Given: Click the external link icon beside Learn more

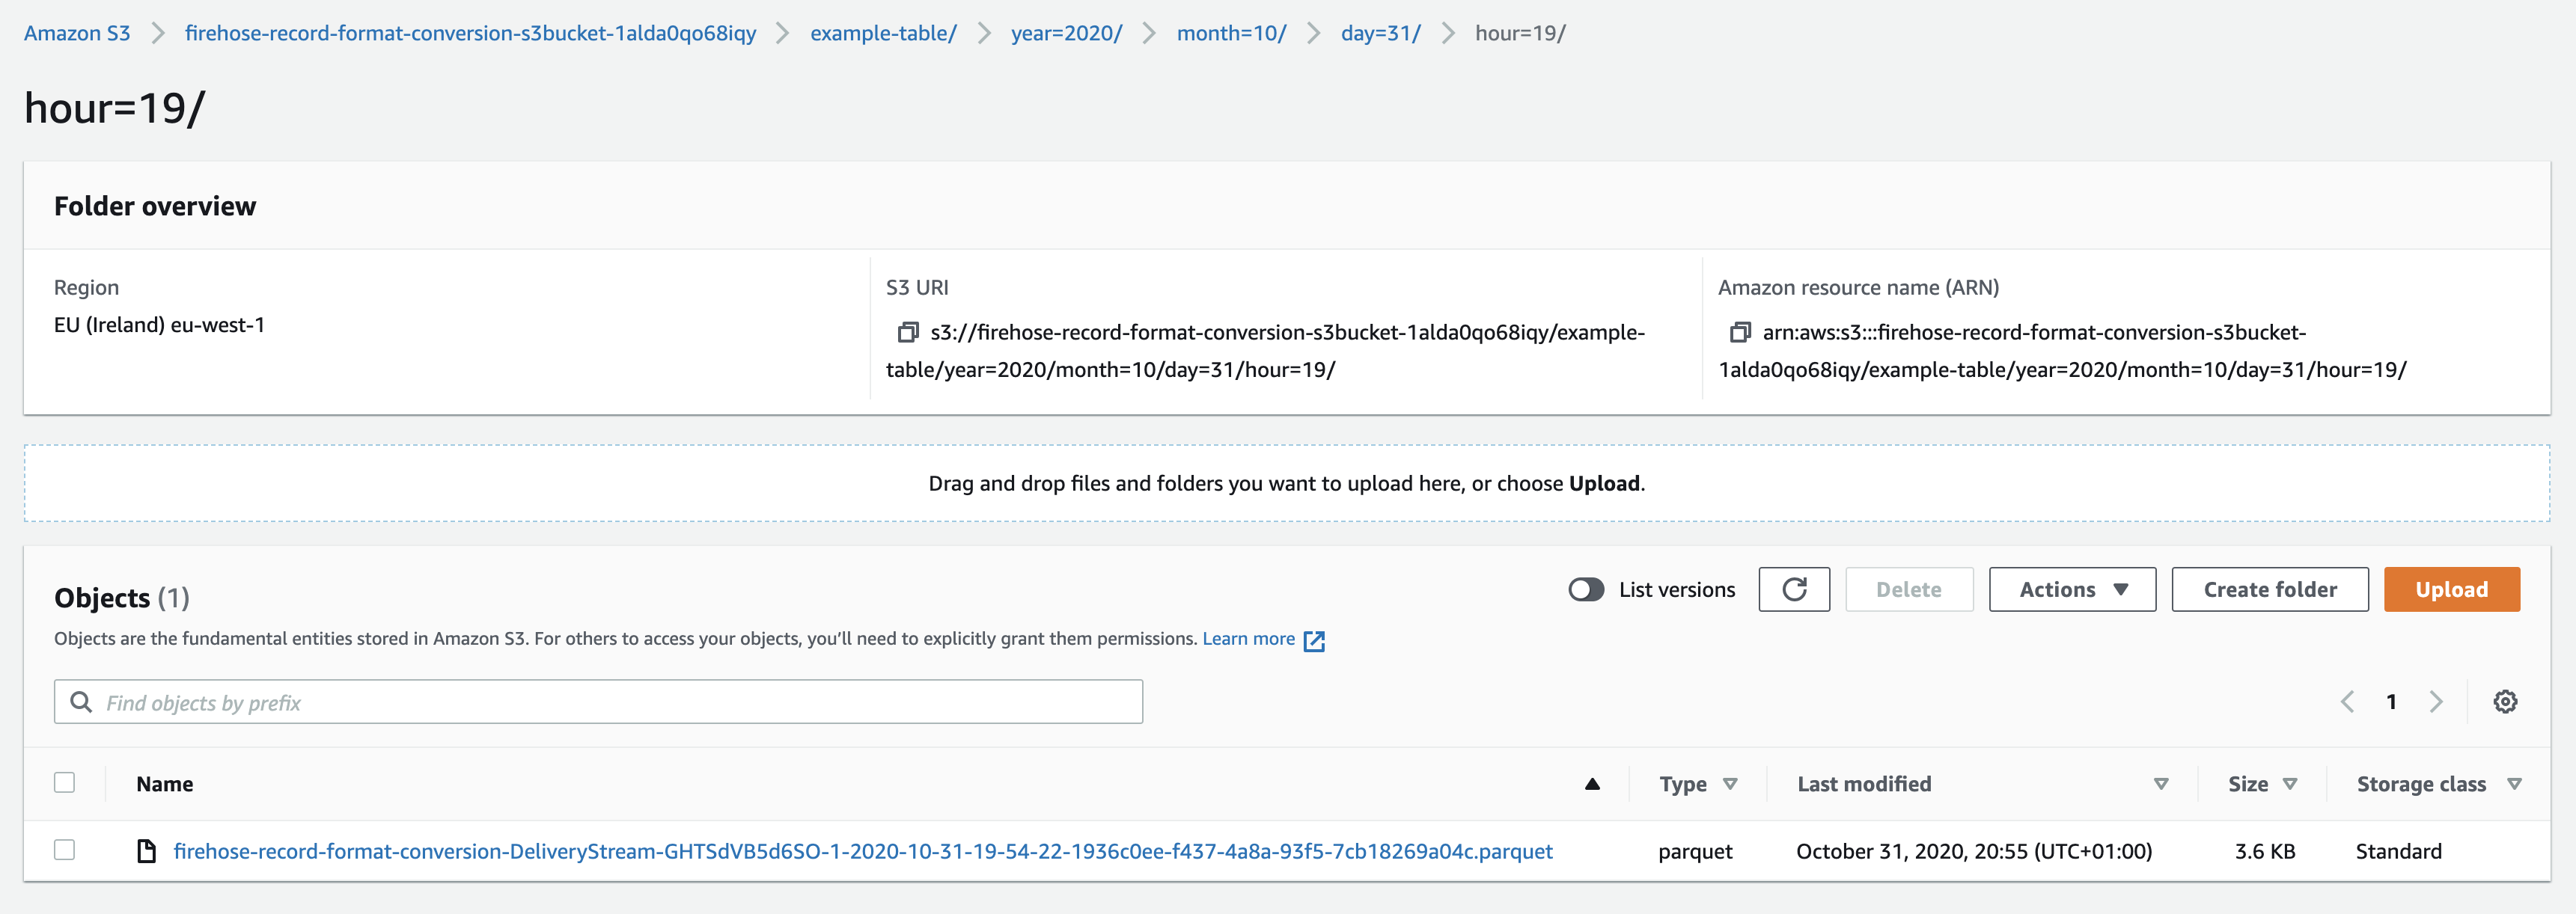Looking at the screenshot, I should point(1314,641).
